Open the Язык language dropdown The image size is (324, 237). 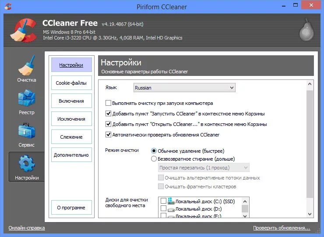(x=184, y=88)
